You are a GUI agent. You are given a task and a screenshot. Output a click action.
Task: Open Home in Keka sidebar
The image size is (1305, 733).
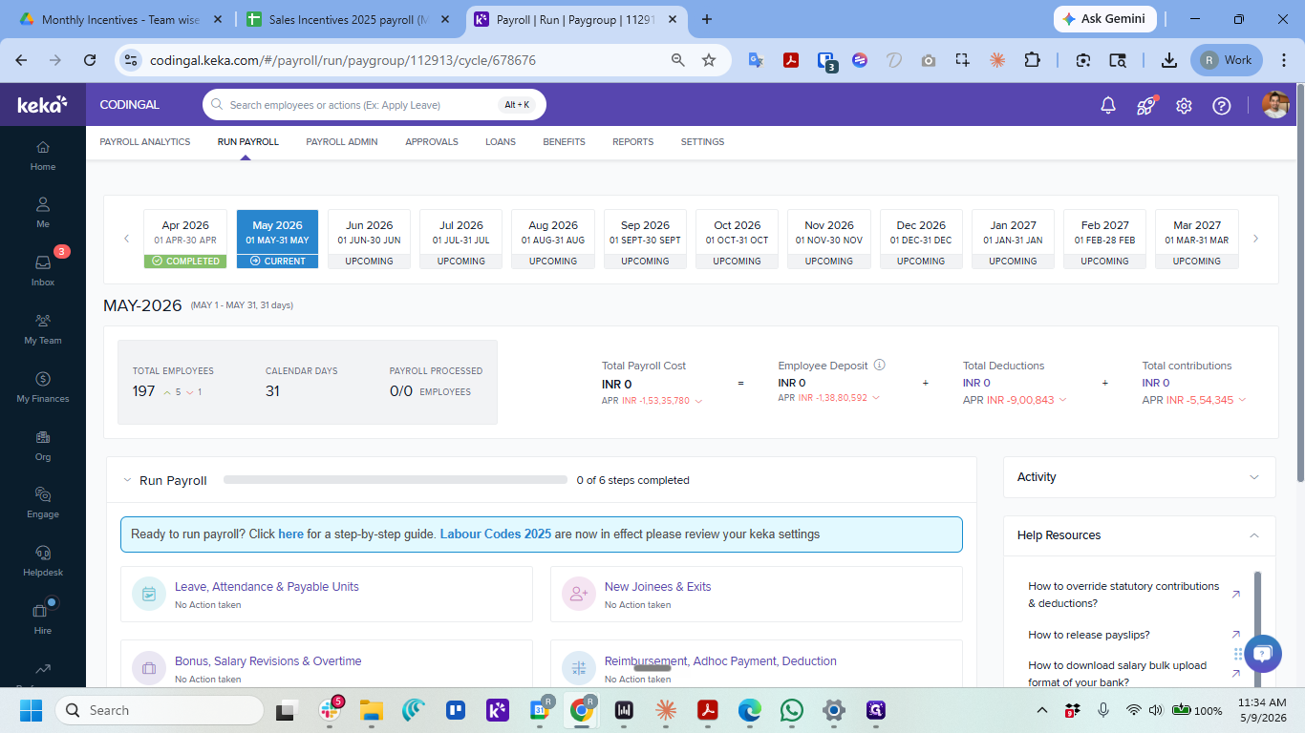pos(43,156)
